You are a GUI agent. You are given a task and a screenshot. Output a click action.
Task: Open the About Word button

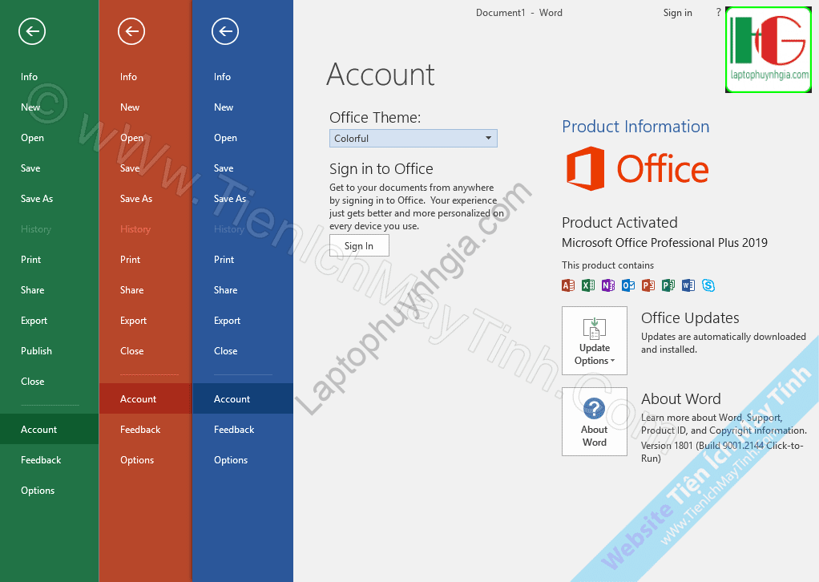(595, 422)
